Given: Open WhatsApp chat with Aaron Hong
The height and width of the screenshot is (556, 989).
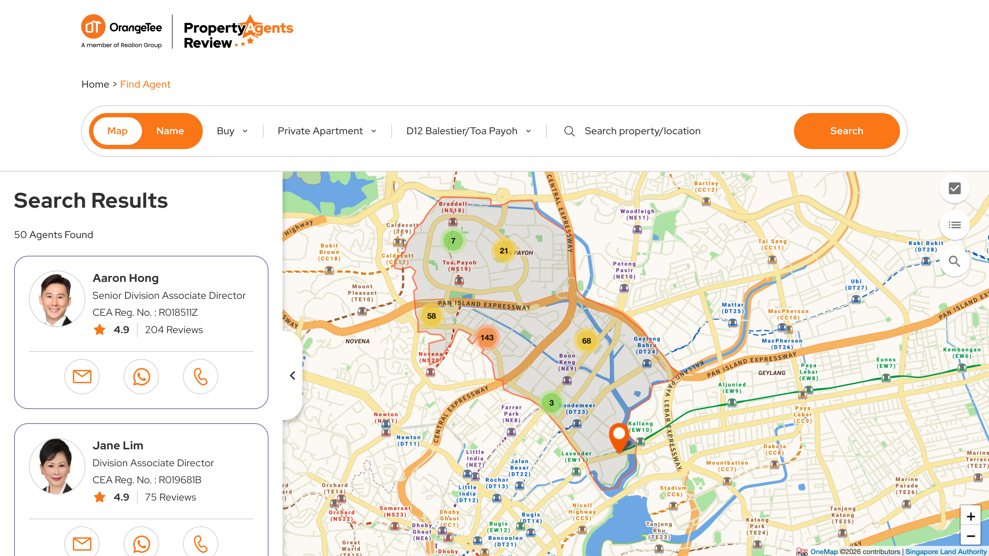Looking at the screenshot, I should 141,377.
